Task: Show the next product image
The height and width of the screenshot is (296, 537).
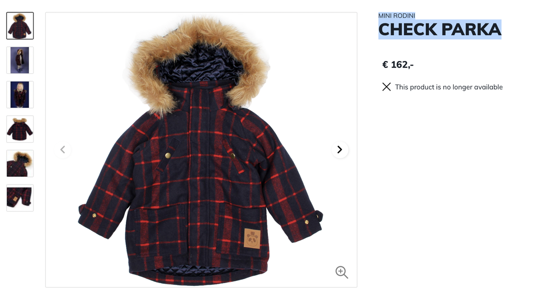Action: tap(340, 150)
